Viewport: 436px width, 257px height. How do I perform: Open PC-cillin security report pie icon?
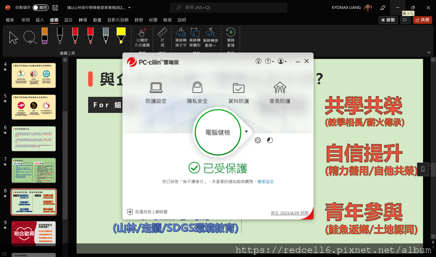coord(270,140)
